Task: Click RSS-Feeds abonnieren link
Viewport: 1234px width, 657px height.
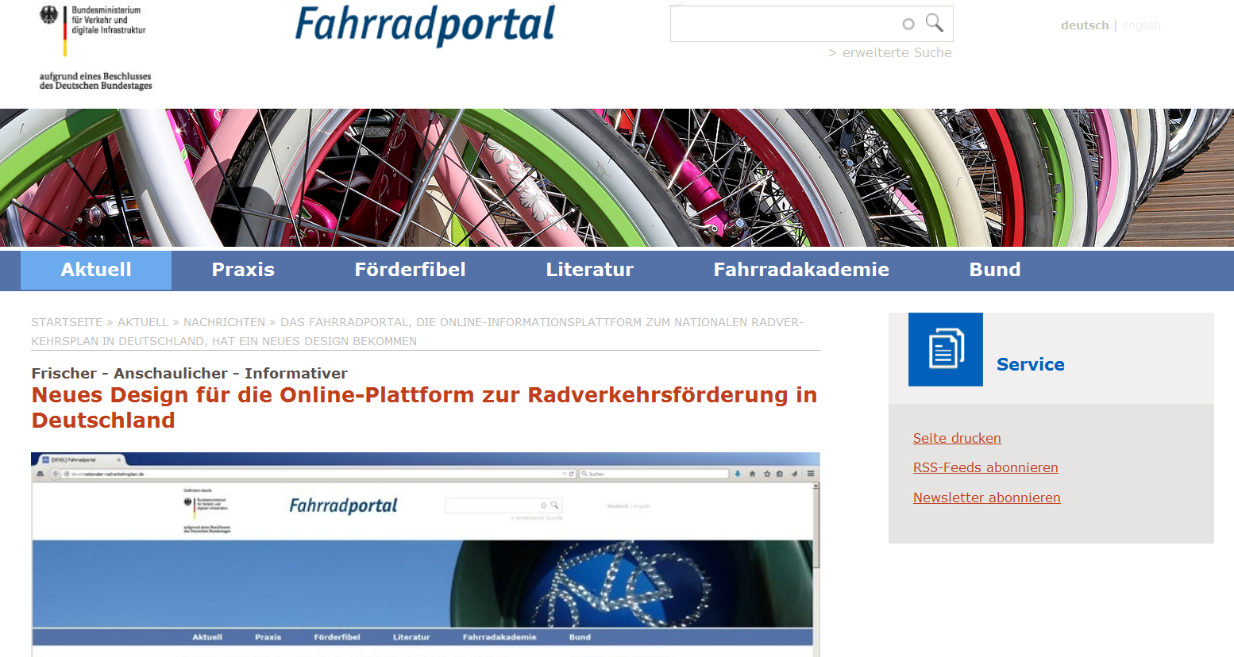Action: [985, 467]
